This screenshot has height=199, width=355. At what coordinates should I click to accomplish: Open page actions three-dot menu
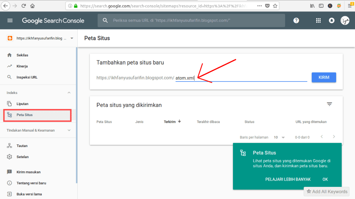260,6
